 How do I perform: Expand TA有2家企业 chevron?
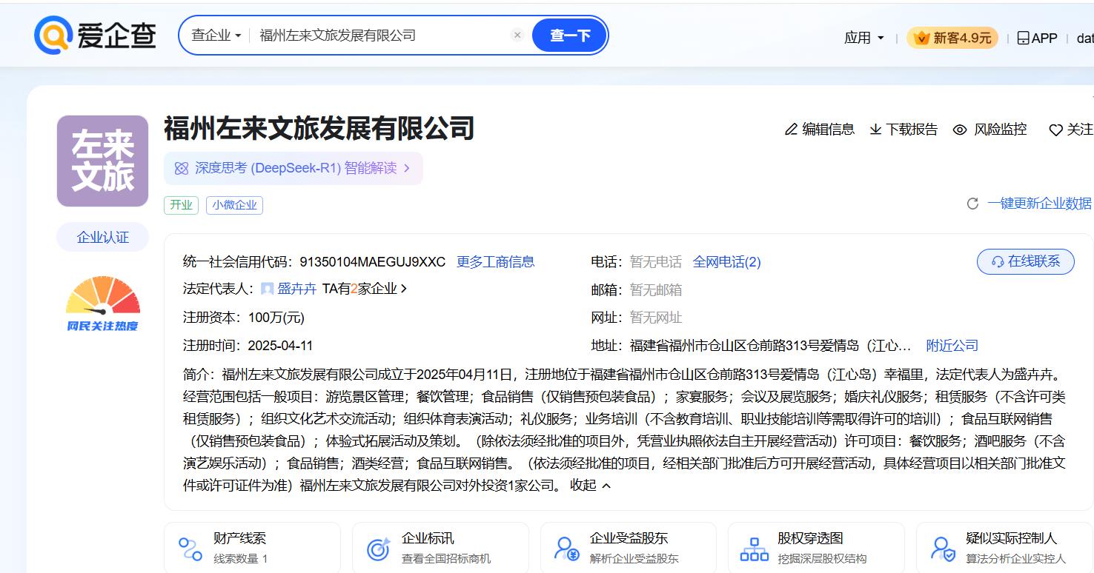pos(404,289)
